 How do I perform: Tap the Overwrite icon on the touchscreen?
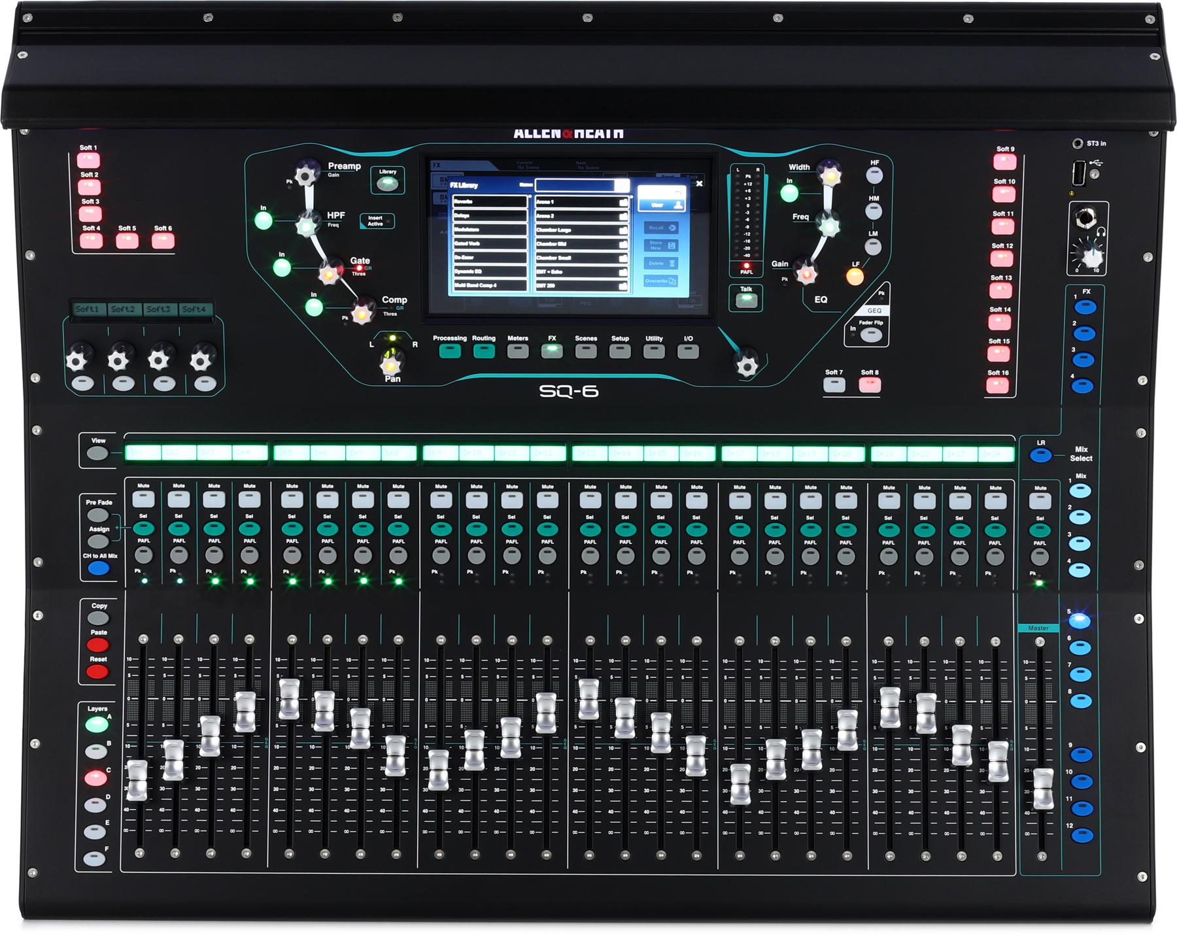(x=672, y=281)
